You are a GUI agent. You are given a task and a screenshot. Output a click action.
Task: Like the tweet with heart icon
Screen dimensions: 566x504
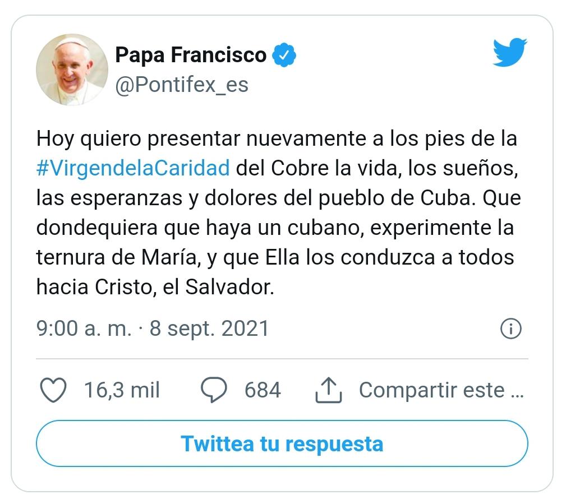pyautogui.click(x=53, y=390)
